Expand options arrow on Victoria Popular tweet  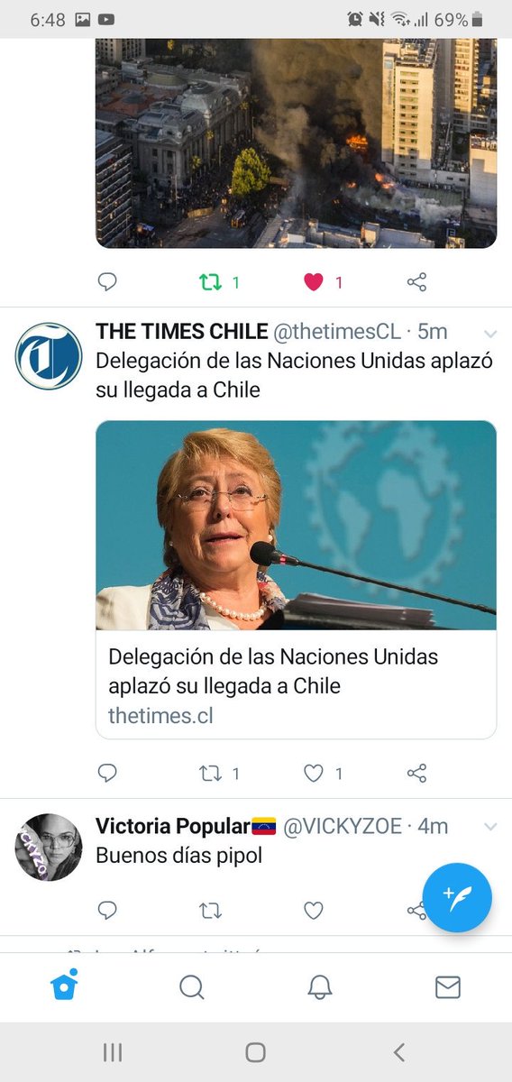point(490,827)
